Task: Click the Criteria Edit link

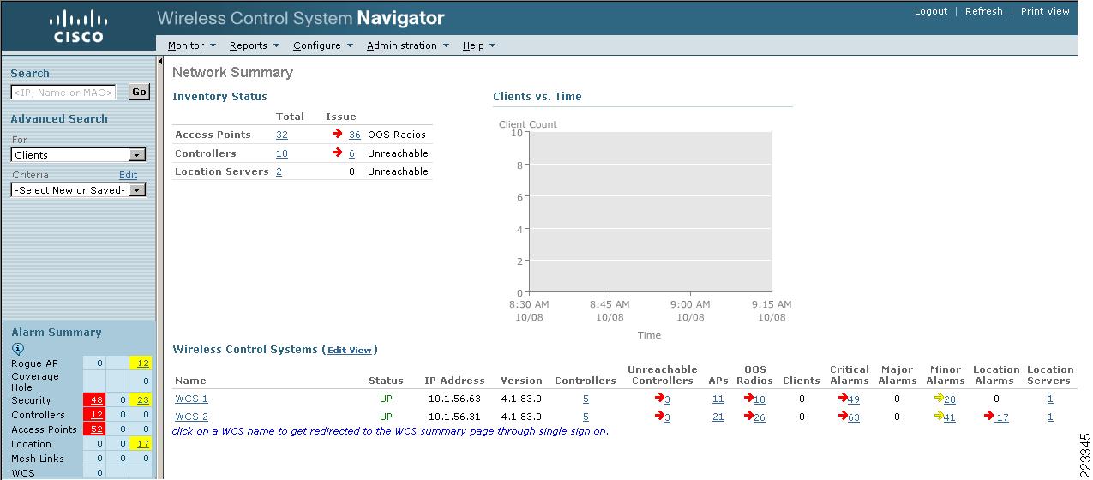Action: (x=128, y=175)
